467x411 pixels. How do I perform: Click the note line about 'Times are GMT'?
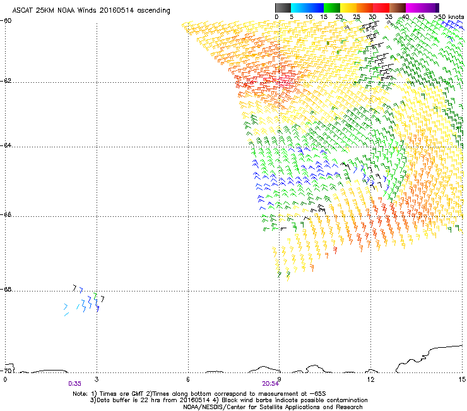(199, 394)
